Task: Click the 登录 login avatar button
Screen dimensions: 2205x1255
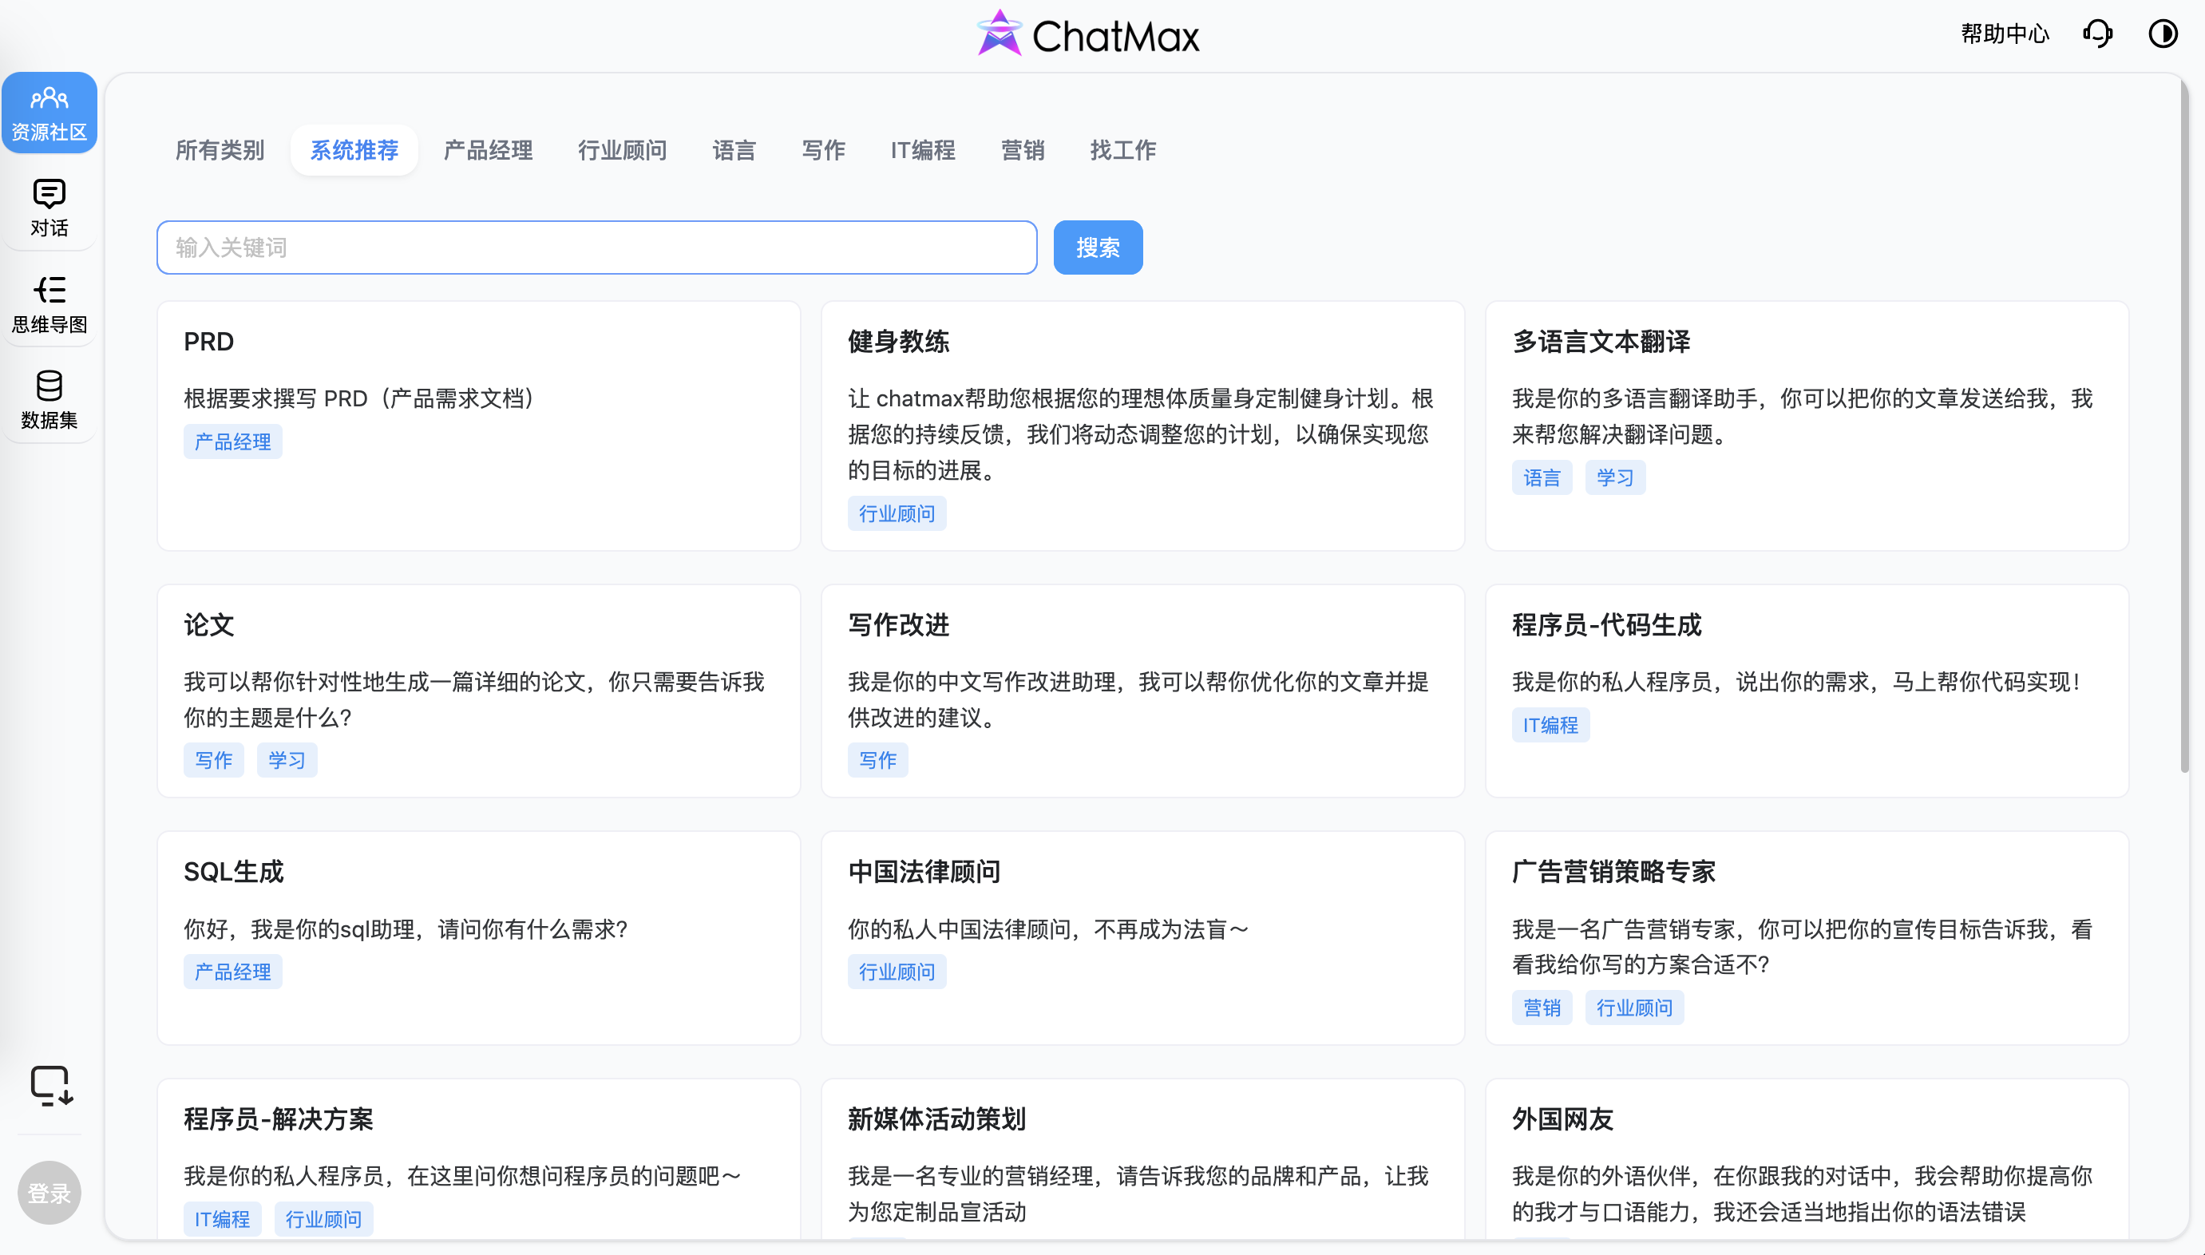Action: tap(49, 1193)
